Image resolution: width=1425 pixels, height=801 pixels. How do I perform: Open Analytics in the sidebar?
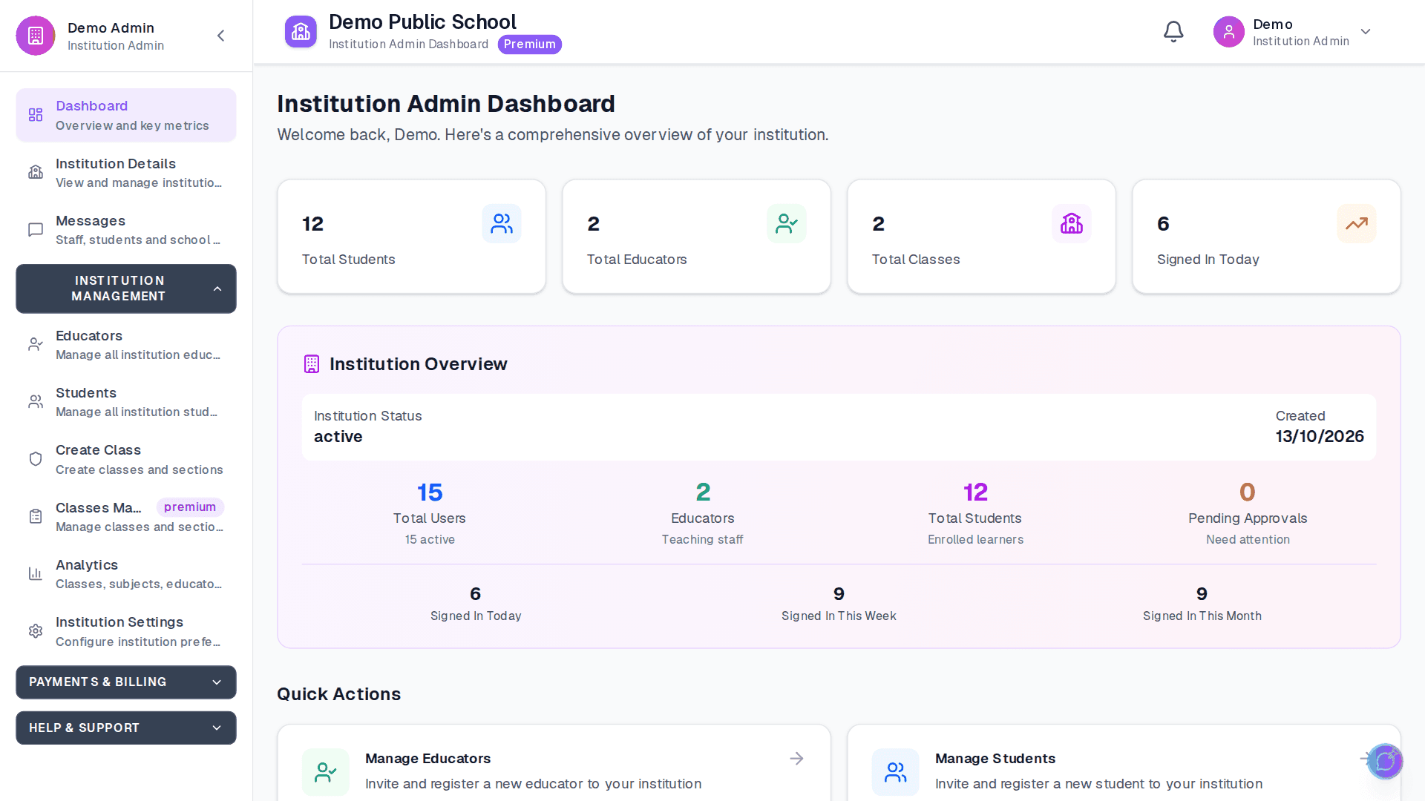click(x=126, y=574)
